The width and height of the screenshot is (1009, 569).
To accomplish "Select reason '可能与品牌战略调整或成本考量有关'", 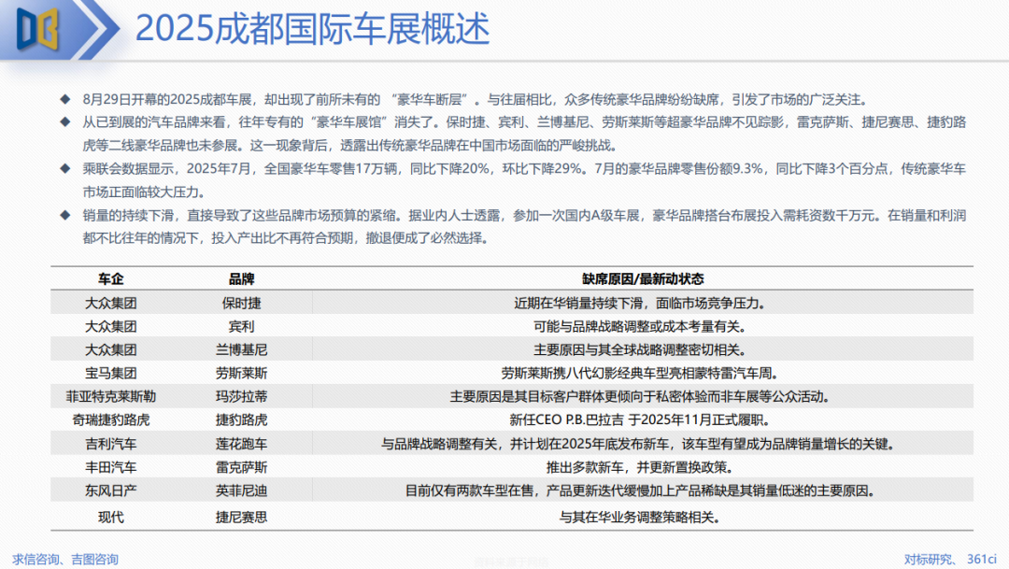I will [640, 326].
